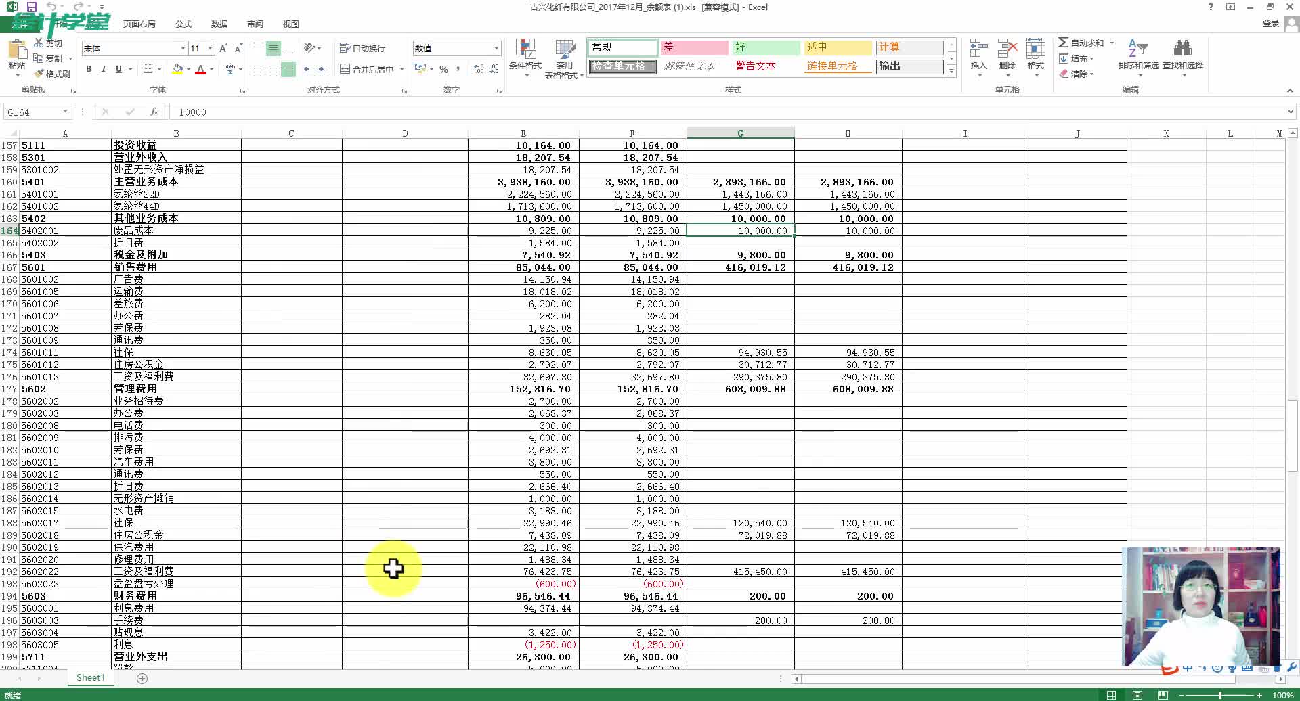Toggle right text alignment

coord(288,69)
